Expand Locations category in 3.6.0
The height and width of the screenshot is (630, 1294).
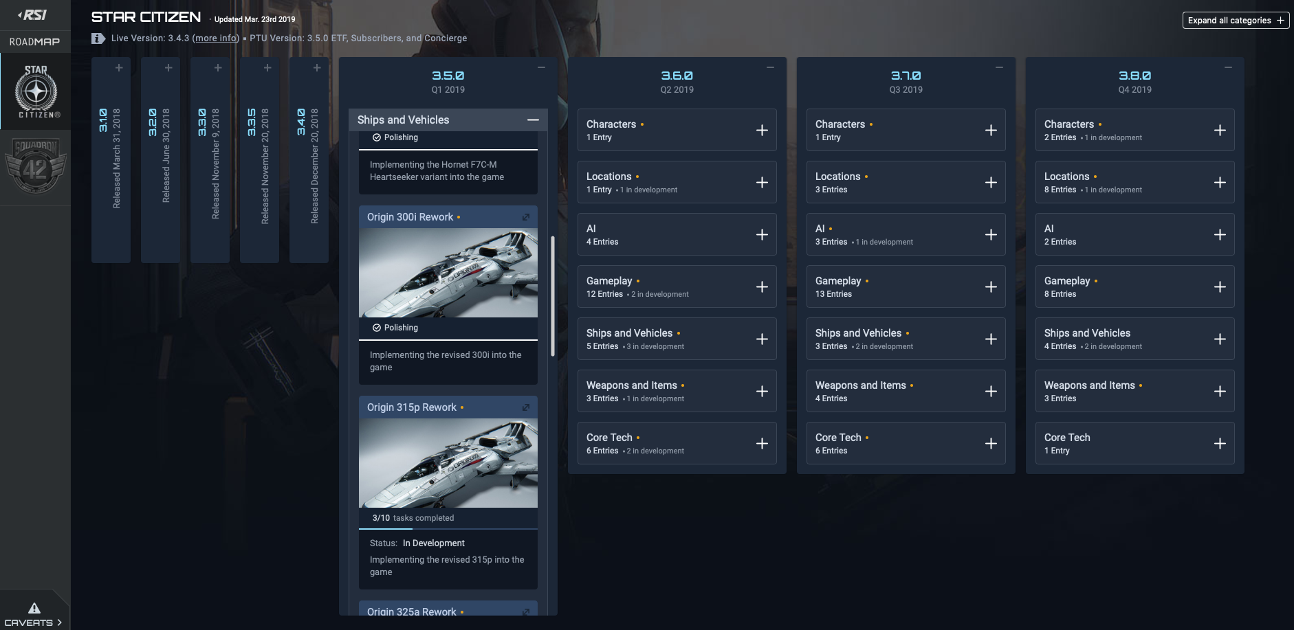762,183
